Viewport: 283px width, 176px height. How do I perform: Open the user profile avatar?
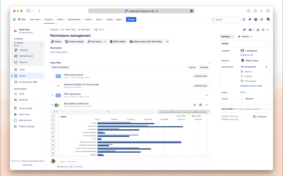268,19
